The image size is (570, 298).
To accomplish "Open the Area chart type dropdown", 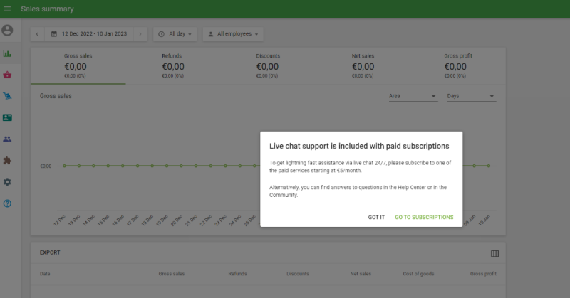I will [x=413, y=96].
